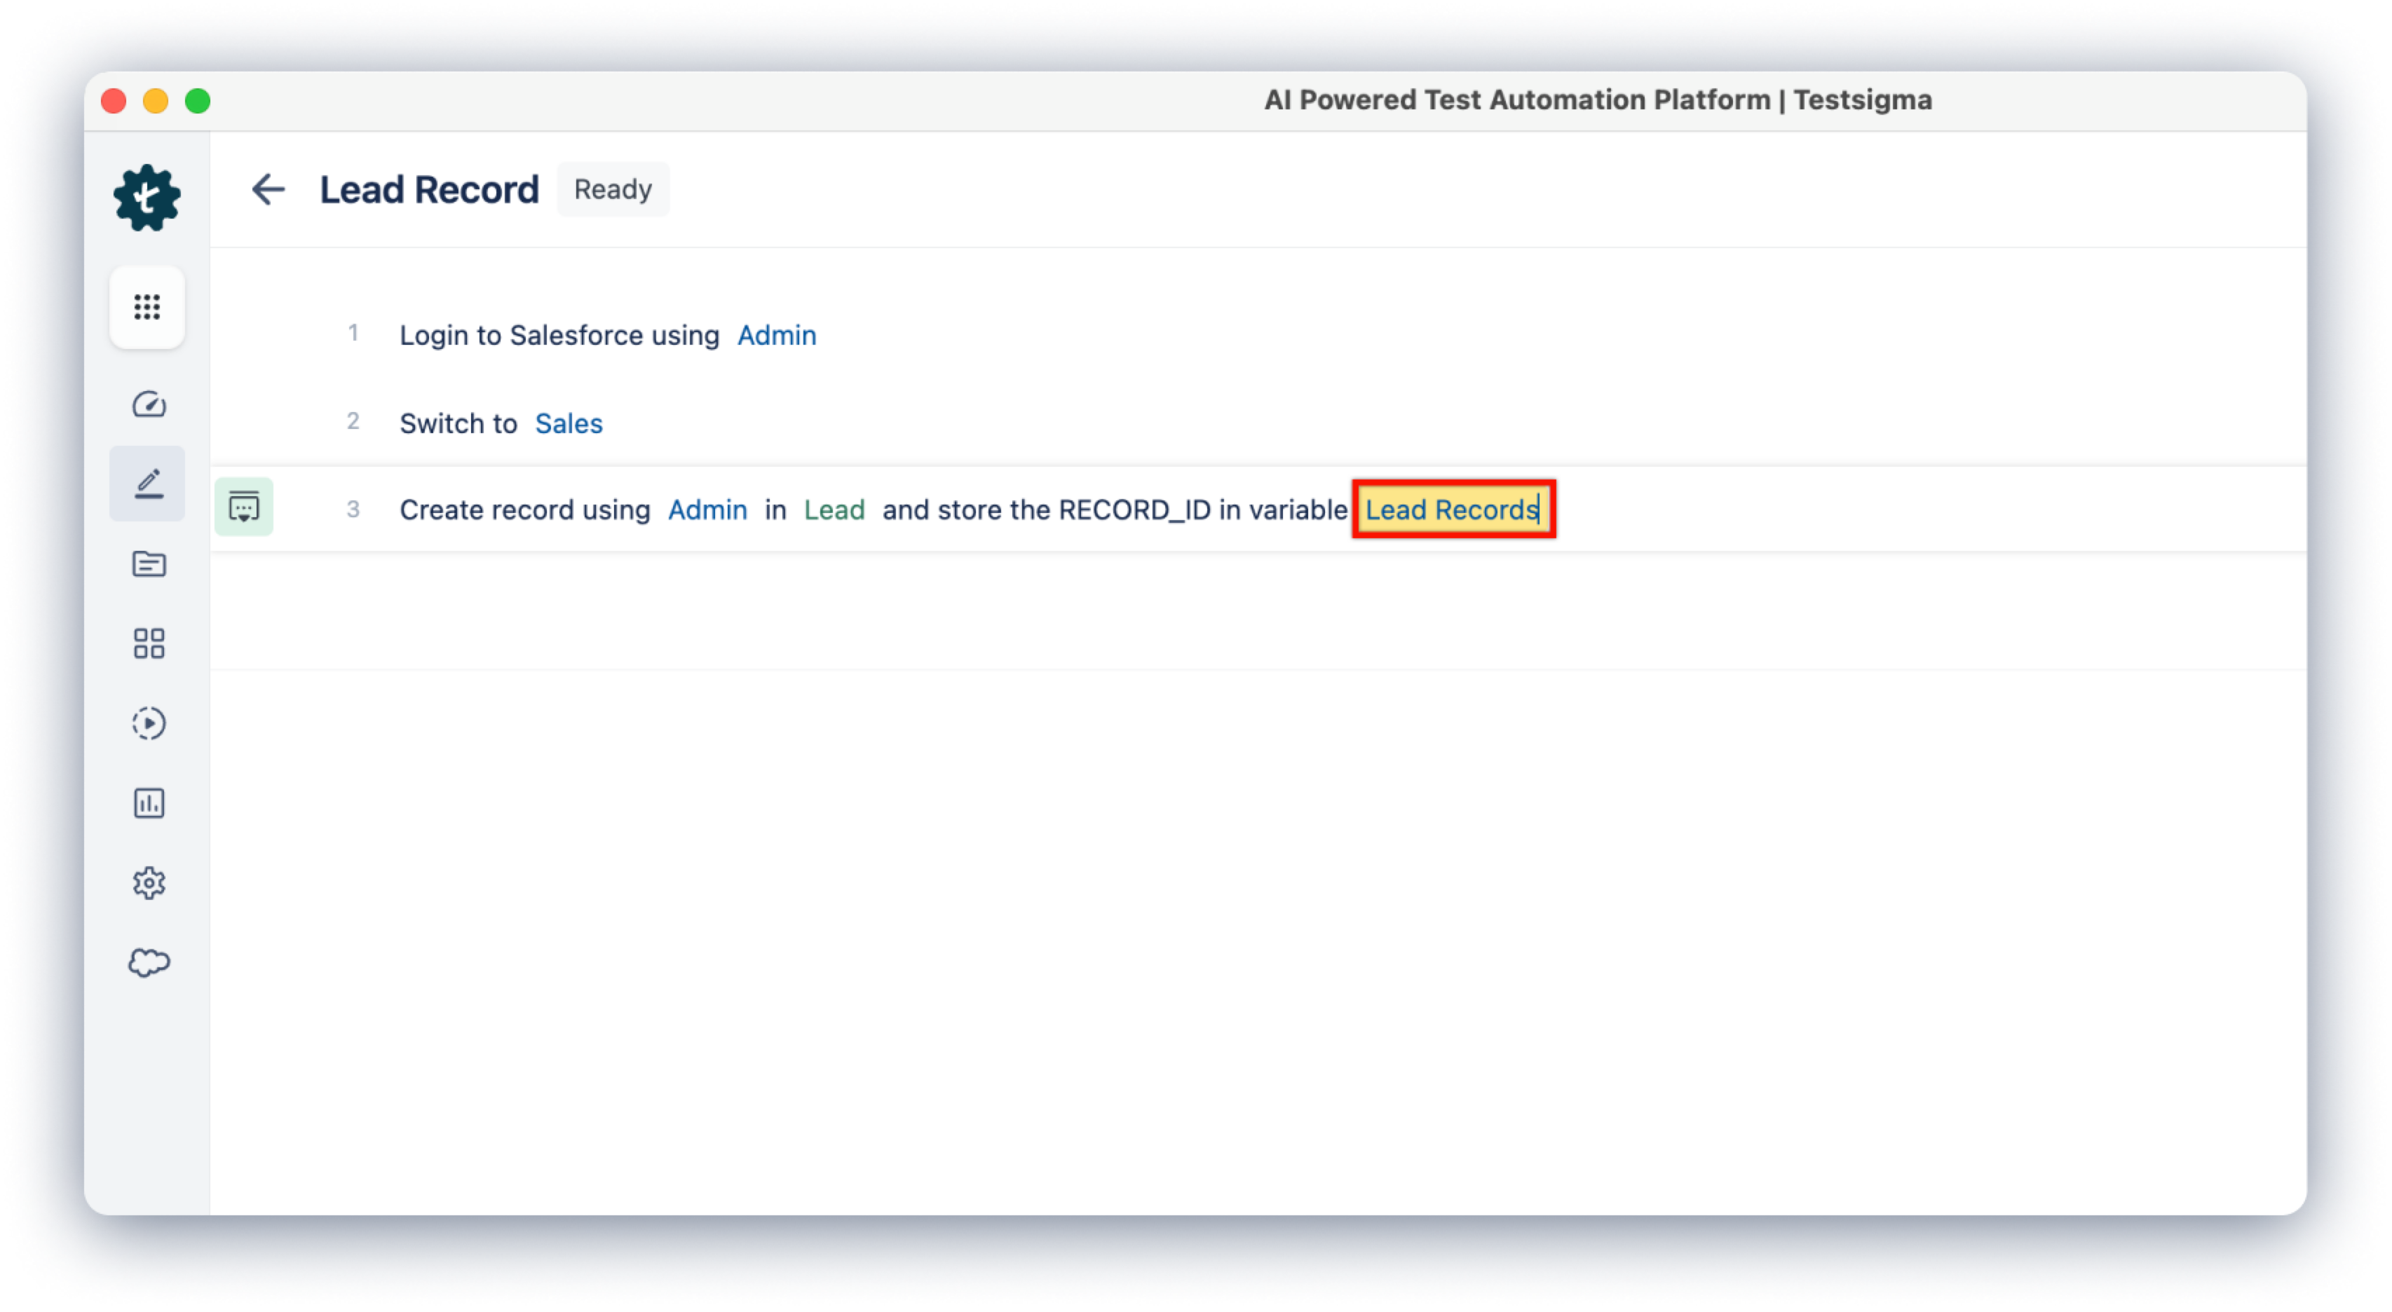Screen dimensions: 2392x1312
Task: Open the test data folder-card icon
Action: click(149, 563)
